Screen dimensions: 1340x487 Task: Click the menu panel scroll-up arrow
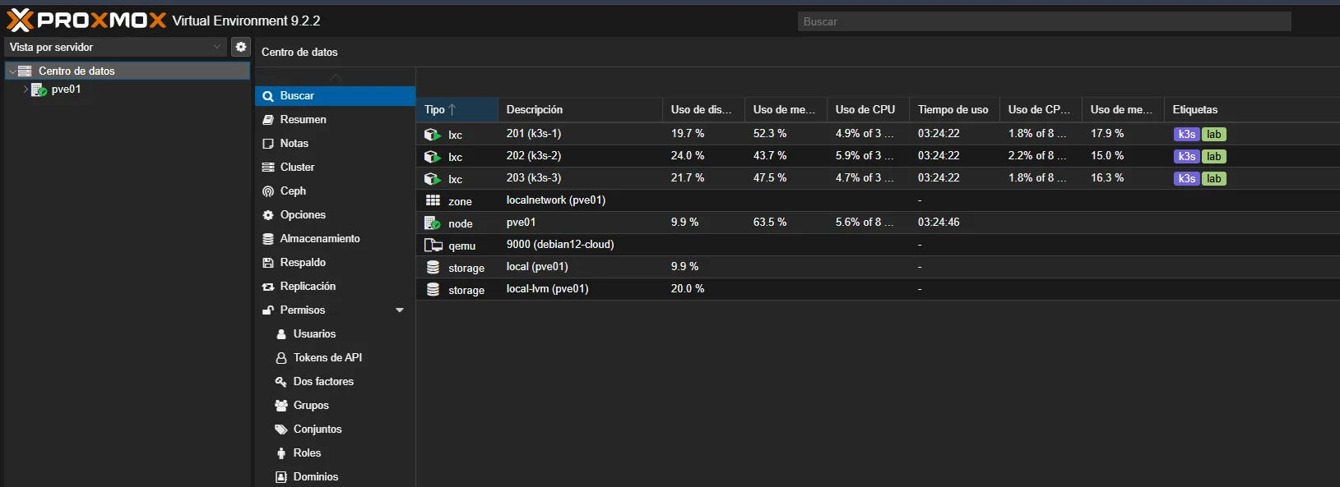click(x=336, y=77)
